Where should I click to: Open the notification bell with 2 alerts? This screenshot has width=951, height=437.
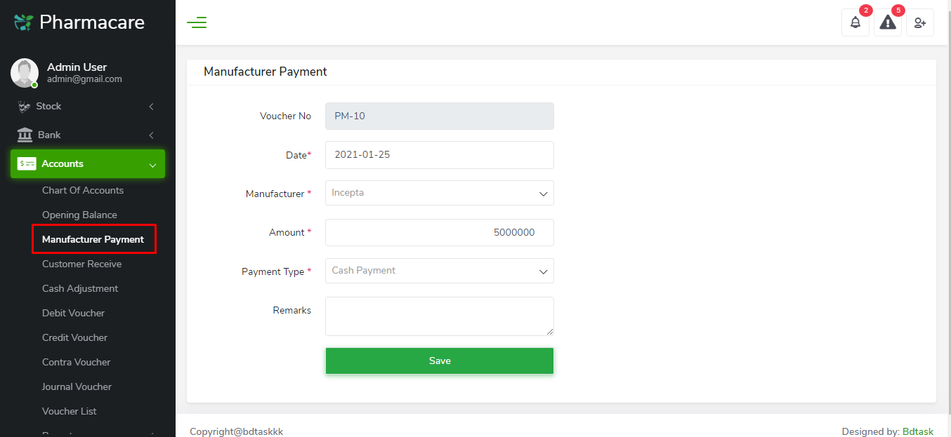pos(855,22)
